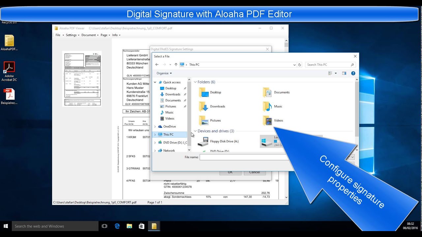Open the AloahaPDF desktop shortcut

pos(9,43)
